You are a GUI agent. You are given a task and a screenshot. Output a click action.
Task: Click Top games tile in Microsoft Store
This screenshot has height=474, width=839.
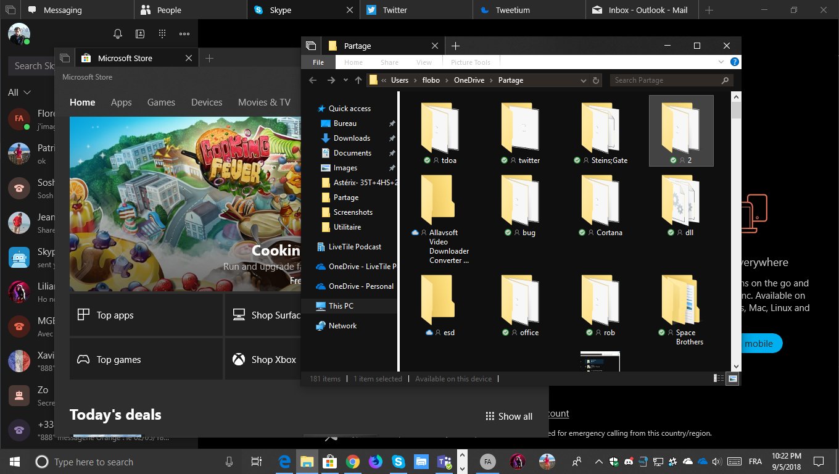[x=146, y=359]
